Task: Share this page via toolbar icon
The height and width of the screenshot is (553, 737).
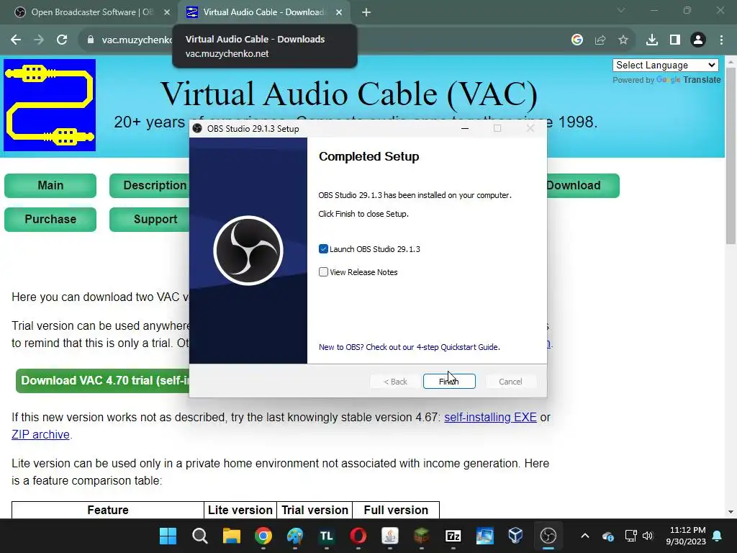Action: click(x=600, y=40)
